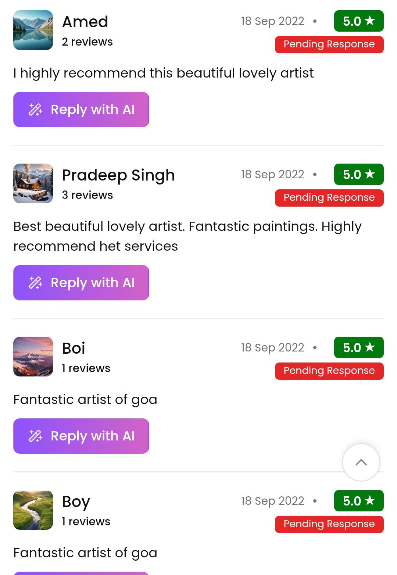The image size is (397, 575).
Task: Click the 5.0 star rating on Amed's review
Action: pos(358,21)
